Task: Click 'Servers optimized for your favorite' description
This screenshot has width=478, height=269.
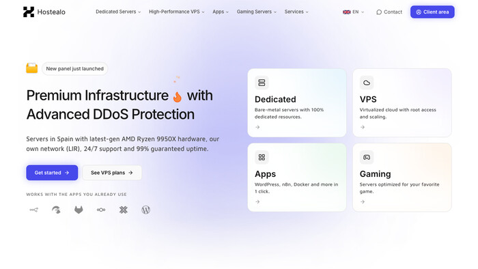Action: pyautogui.click(x=399, y=188)
